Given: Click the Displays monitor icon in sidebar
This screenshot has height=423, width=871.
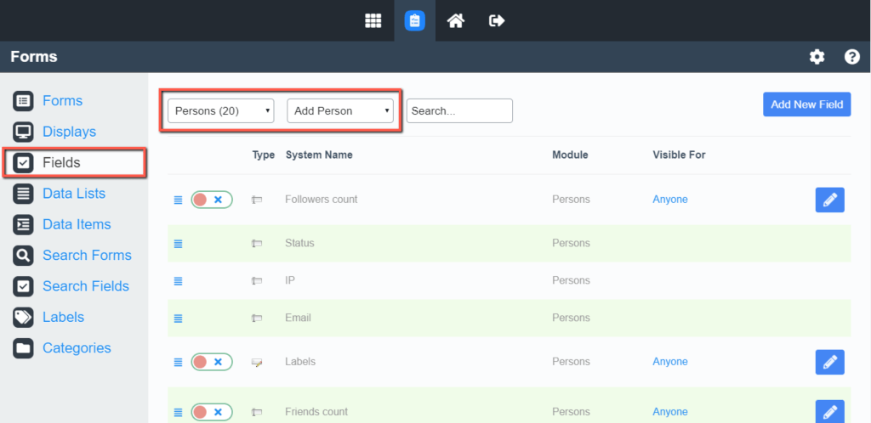Looking at the screenshot, I should pyautogui.click(x=23, y=132).
